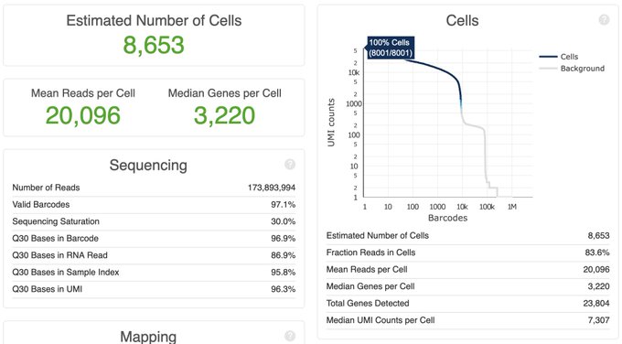The image size is (622, 344).
Task: Click the Total Genes Detected row
Action: pos(467,303)
